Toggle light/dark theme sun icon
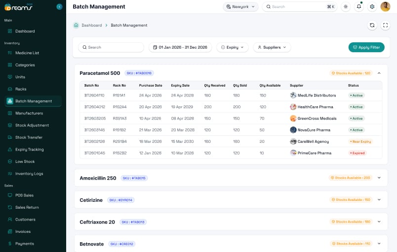 point(346,7)
